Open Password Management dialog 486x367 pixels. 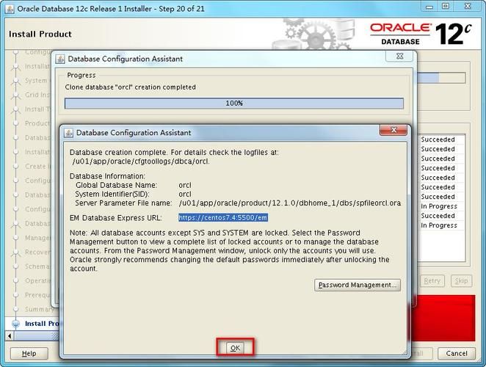tap(358, 285)
